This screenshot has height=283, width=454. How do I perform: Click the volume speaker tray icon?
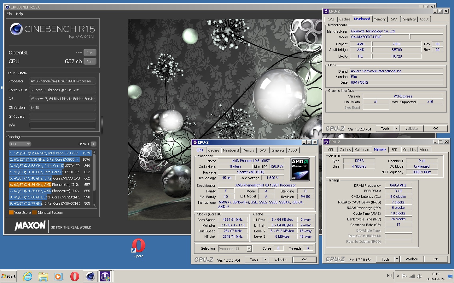pyautogui.click(x=420, y=276)
